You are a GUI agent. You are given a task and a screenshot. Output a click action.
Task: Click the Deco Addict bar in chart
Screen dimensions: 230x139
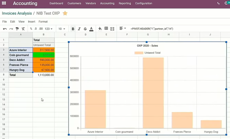coord(153,93)
